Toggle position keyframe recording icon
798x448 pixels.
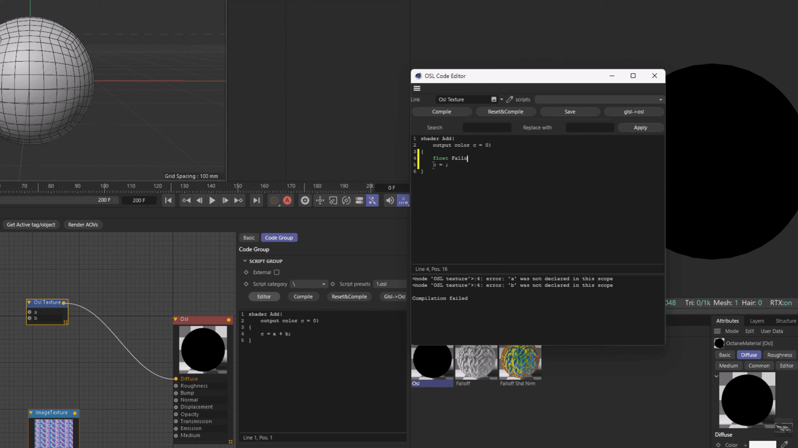[320, 200]
